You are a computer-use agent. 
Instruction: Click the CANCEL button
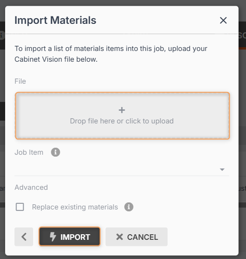(136, 237)
